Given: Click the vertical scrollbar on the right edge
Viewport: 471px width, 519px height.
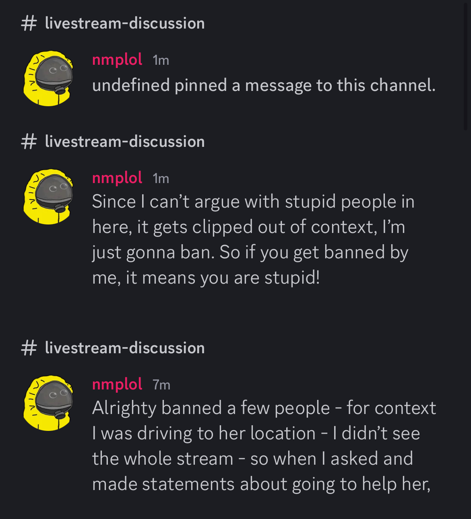Looking at the screenshot, I should (466, 64).
